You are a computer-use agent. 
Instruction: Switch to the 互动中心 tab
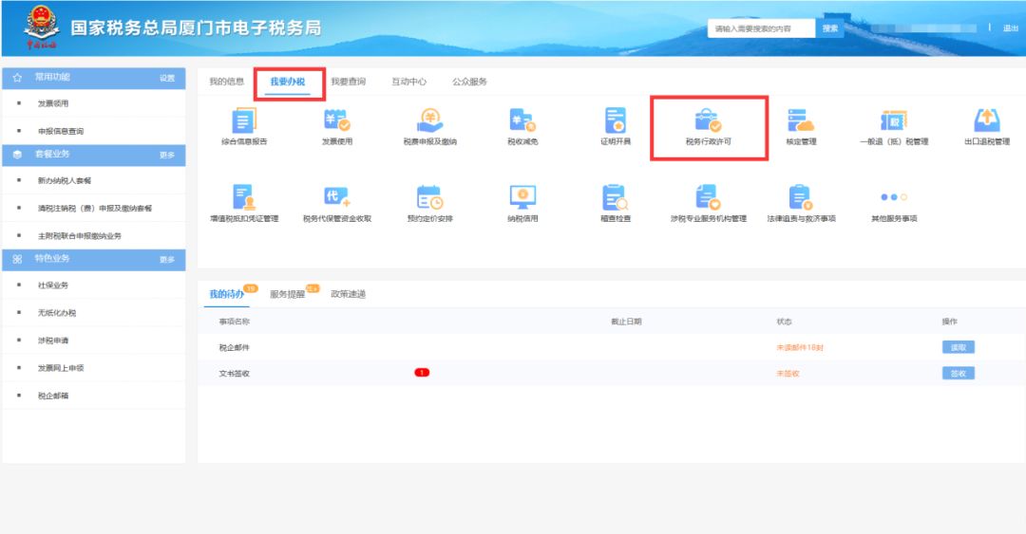pos(408,82)
